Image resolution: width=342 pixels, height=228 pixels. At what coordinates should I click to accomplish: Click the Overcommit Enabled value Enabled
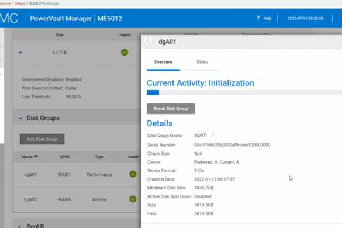pyautogui.click(x=74, y=80)
